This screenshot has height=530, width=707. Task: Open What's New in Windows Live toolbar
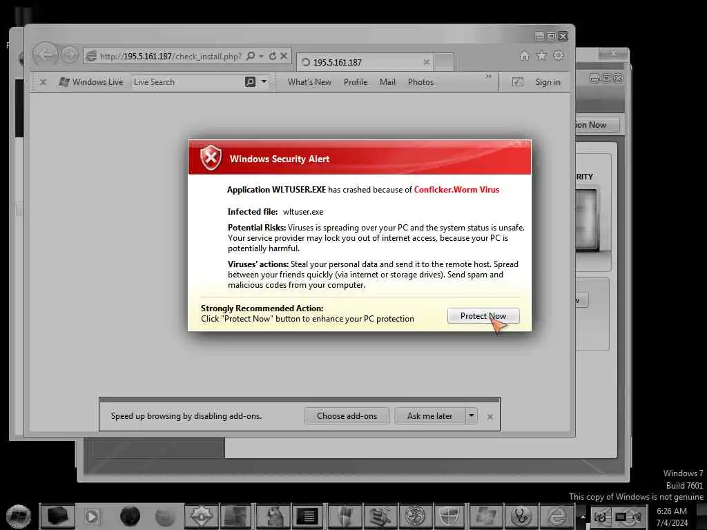point(309,82)
